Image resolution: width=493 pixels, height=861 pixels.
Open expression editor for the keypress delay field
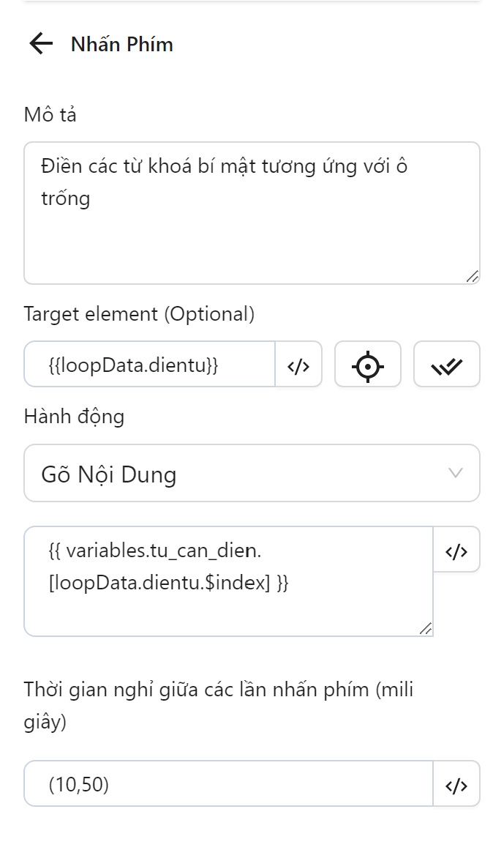point(456,783)
